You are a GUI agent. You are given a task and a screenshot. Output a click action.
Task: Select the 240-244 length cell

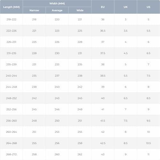(12, 76)
